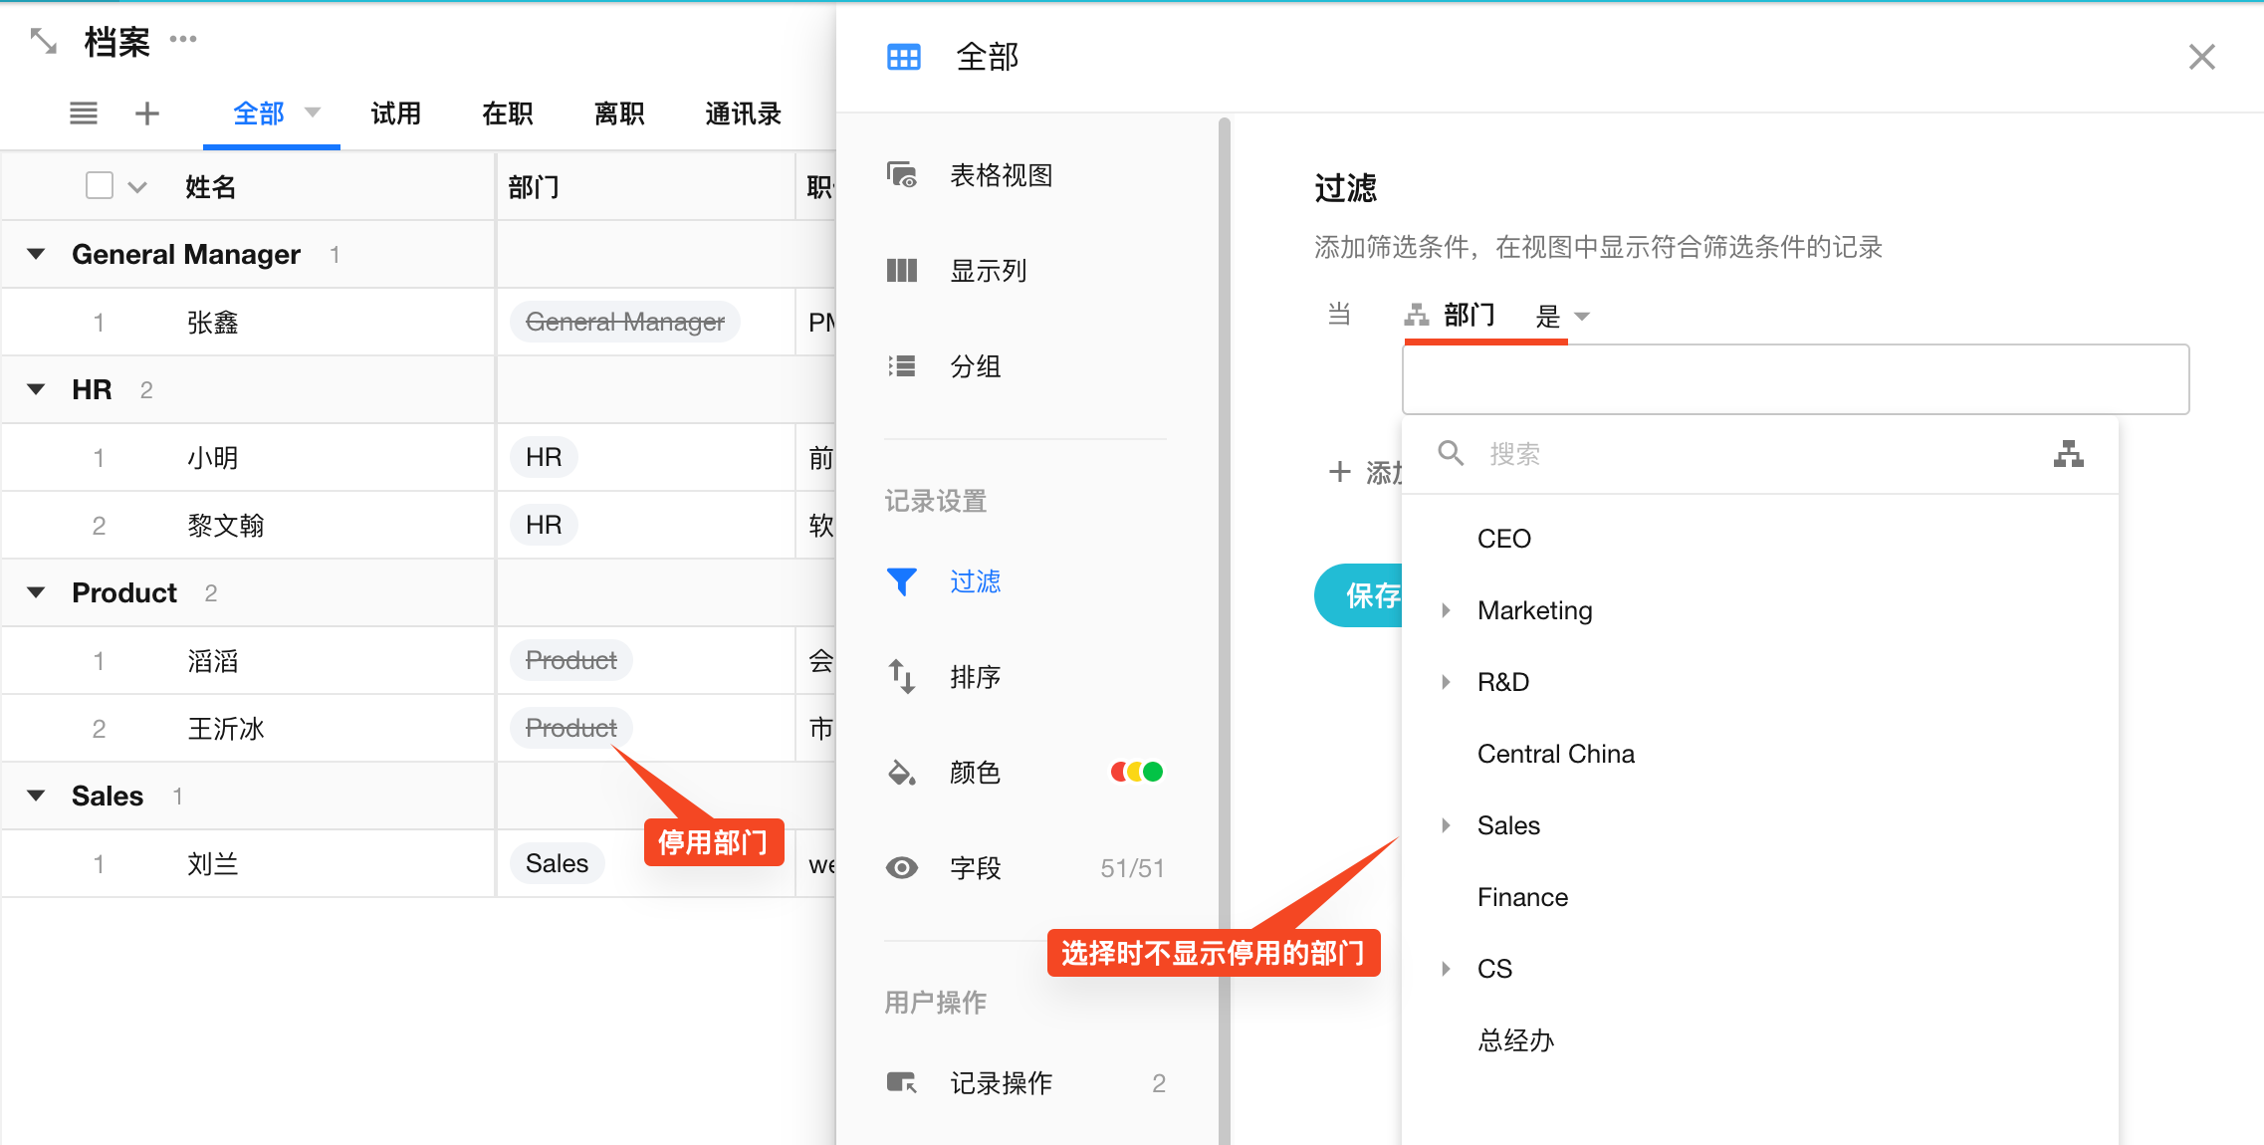2264x1145 pixels.
Task: Expand the R&D department node
Action: point(1446,682)
